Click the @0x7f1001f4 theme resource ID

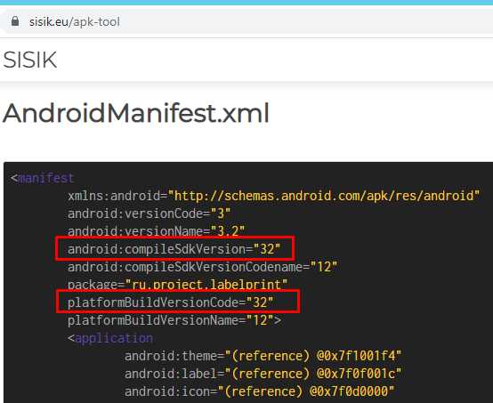(x=356, y=356)
